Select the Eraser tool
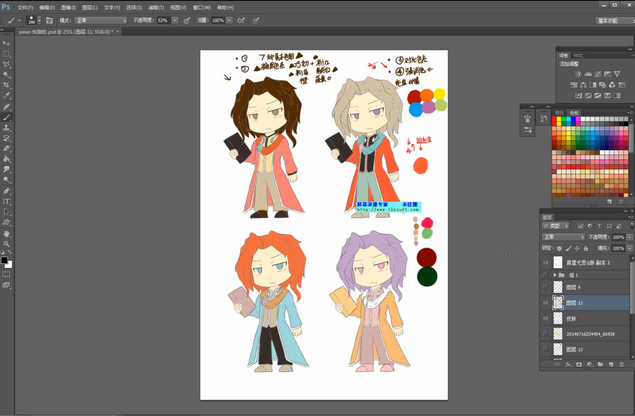Viewport: 635px width, 416px height. click(6, 148)
